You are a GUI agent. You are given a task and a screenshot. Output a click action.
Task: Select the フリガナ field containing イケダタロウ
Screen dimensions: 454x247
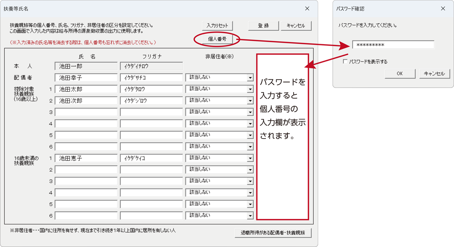(151, 90)
